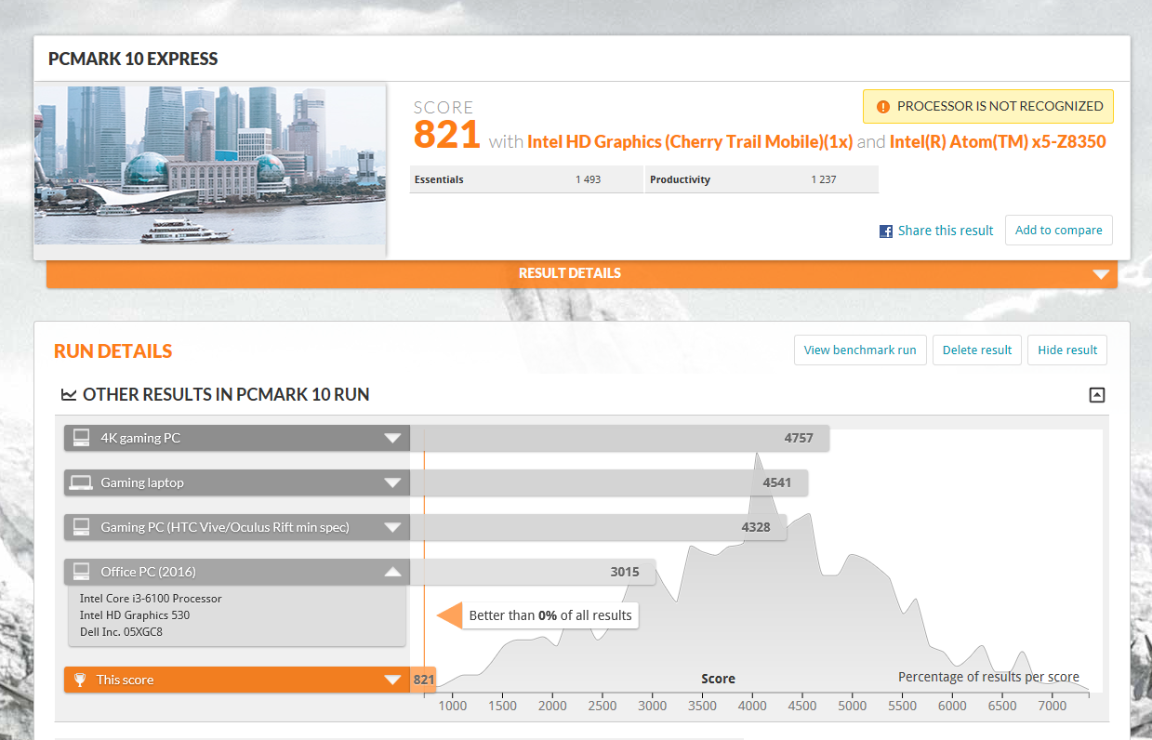1152x740 pixels.
Task: Click the Hide result button
Action: click(x=1067, y=350)
